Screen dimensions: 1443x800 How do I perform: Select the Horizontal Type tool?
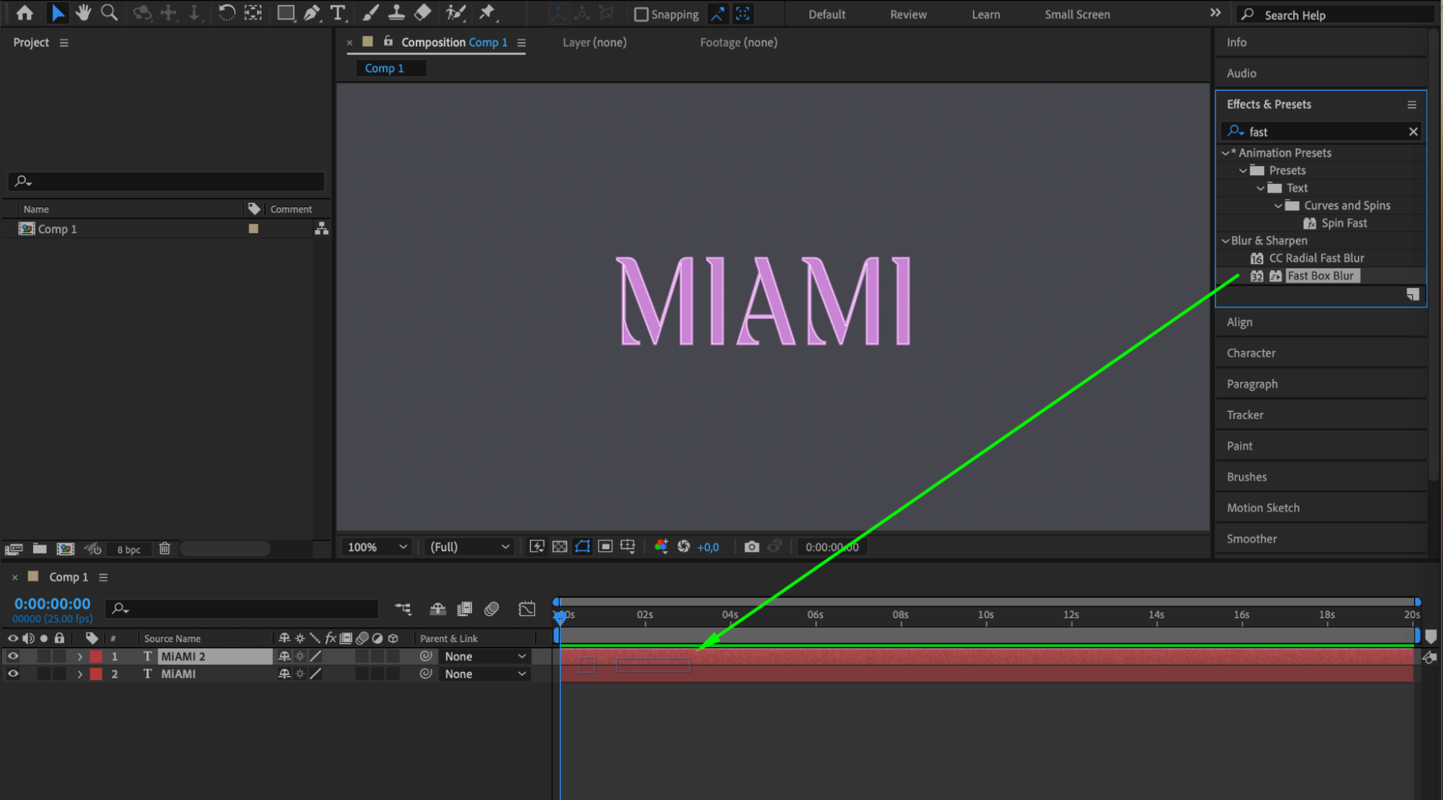click(x=337, y=12)
